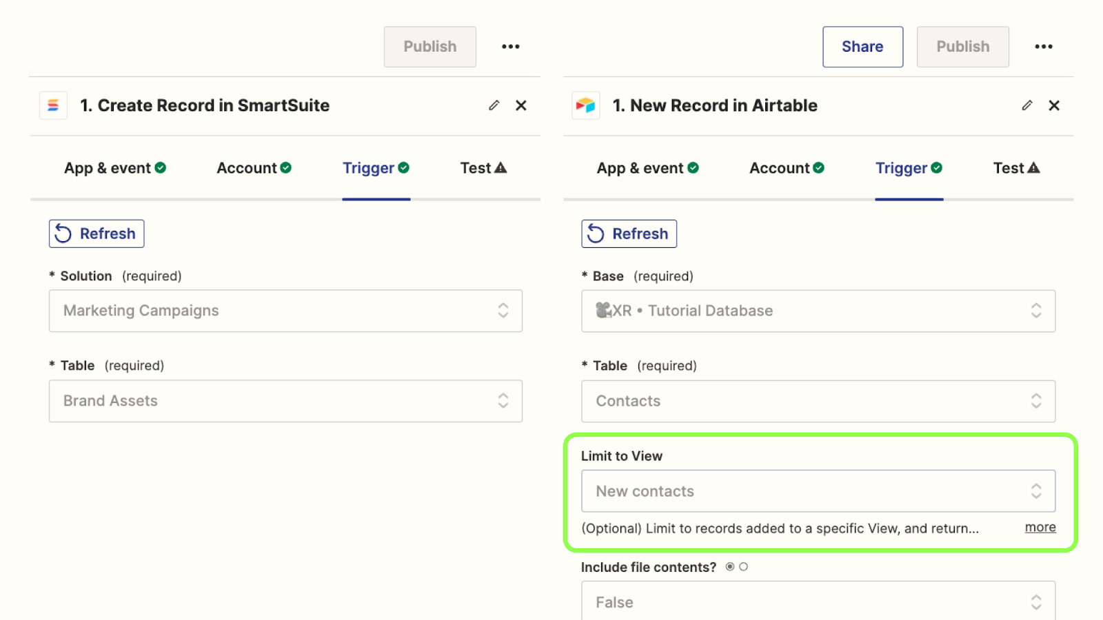The width and height of the screenshot is (1103, 620).
Task: Open Account tab in SmartSuite panel
Action: (254, 168)
